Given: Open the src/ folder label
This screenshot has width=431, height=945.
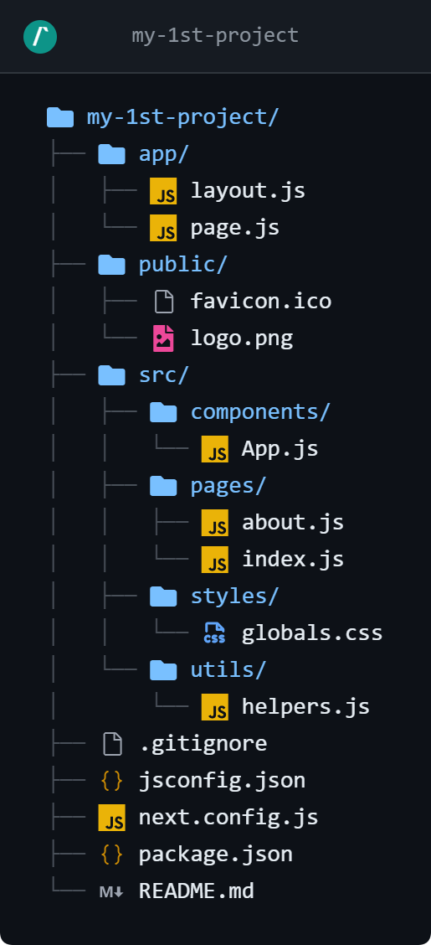Looking at the screenshot, I should (x=164, y=374).
